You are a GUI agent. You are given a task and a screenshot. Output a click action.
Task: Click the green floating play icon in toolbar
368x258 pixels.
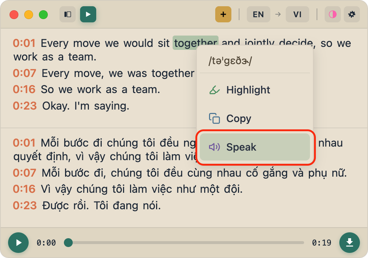88,14
